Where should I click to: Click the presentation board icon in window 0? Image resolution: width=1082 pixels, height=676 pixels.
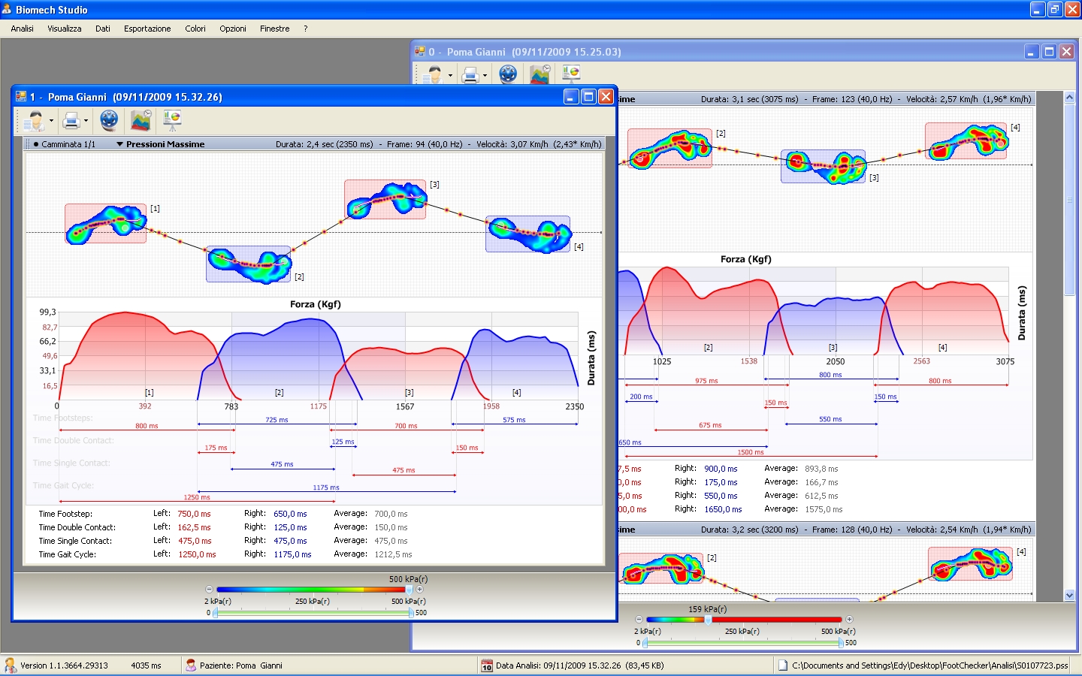(x=571, y=74)
